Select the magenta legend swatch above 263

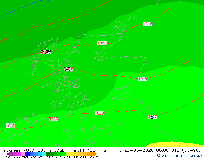(19, 154)
